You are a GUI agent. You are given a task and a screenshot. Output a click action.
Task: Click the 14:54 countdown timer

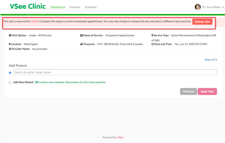[34, 21]
